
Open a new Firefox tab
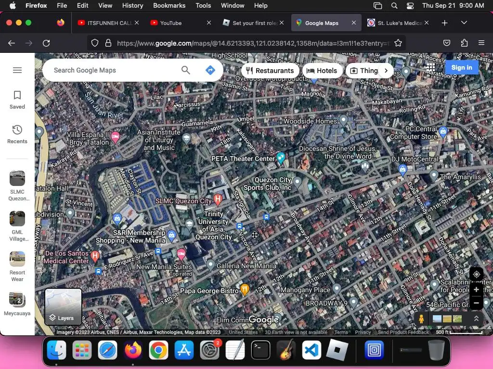click(444, 23)
